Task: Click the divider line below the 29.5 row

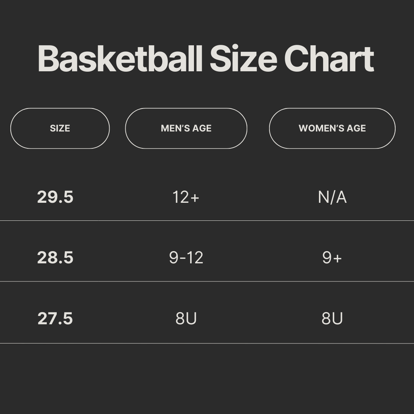Action: click(207, 221)
